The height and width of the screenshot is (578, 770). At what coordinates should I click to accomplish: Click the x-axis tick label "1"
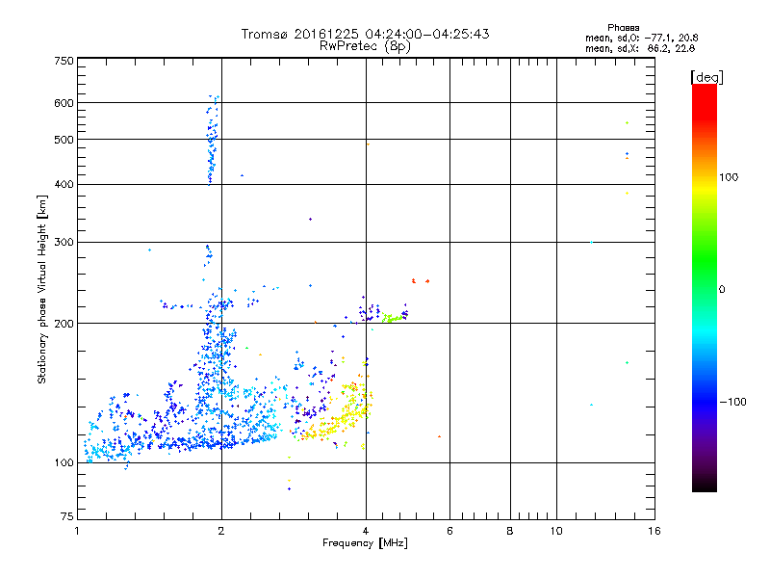tap(77, 531)
